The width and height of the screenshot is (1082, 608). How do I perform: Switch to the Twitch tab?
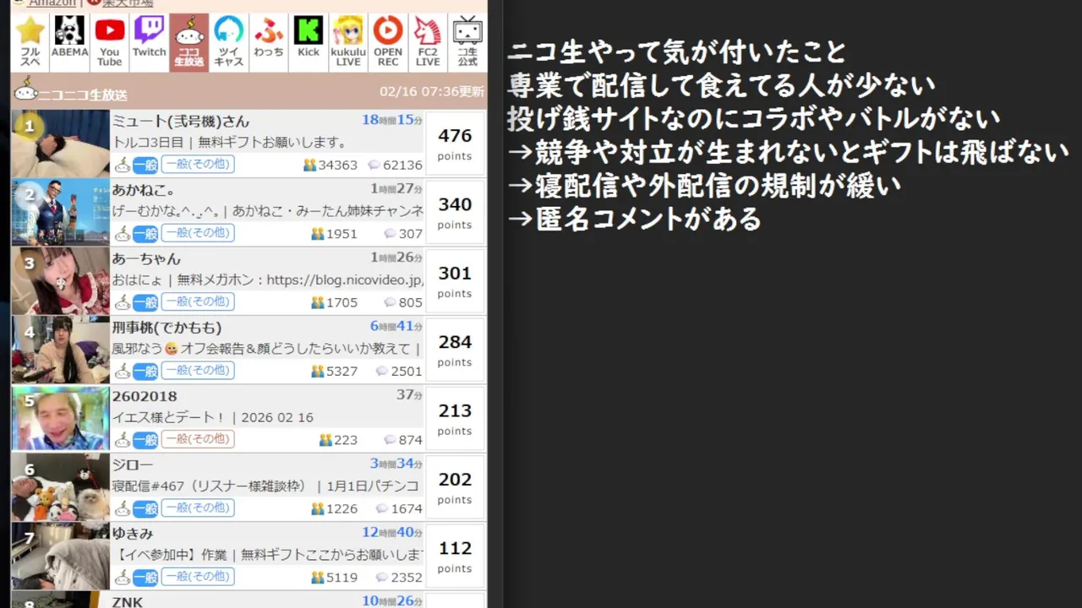(150, 42)
